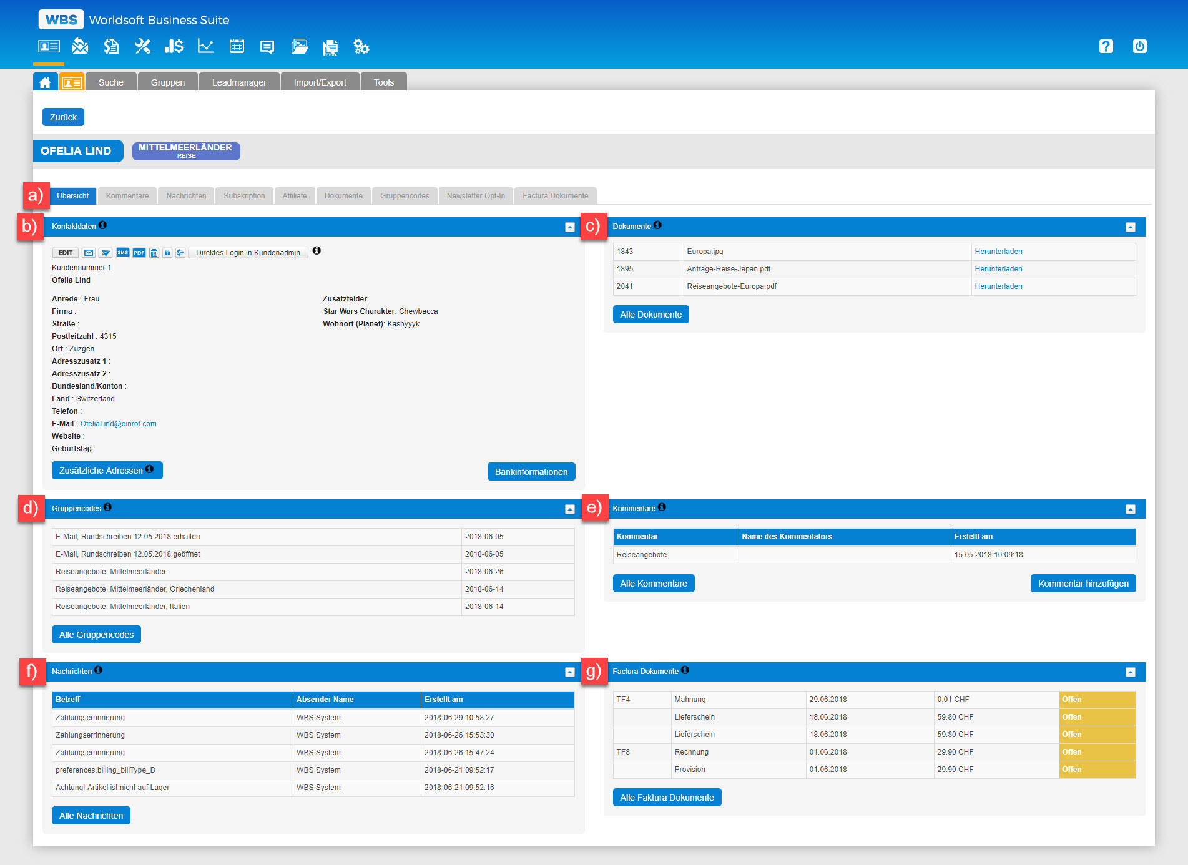Click info icon next to Factura Dokumente title
1188x865 pixels.
tap(685, 670)
